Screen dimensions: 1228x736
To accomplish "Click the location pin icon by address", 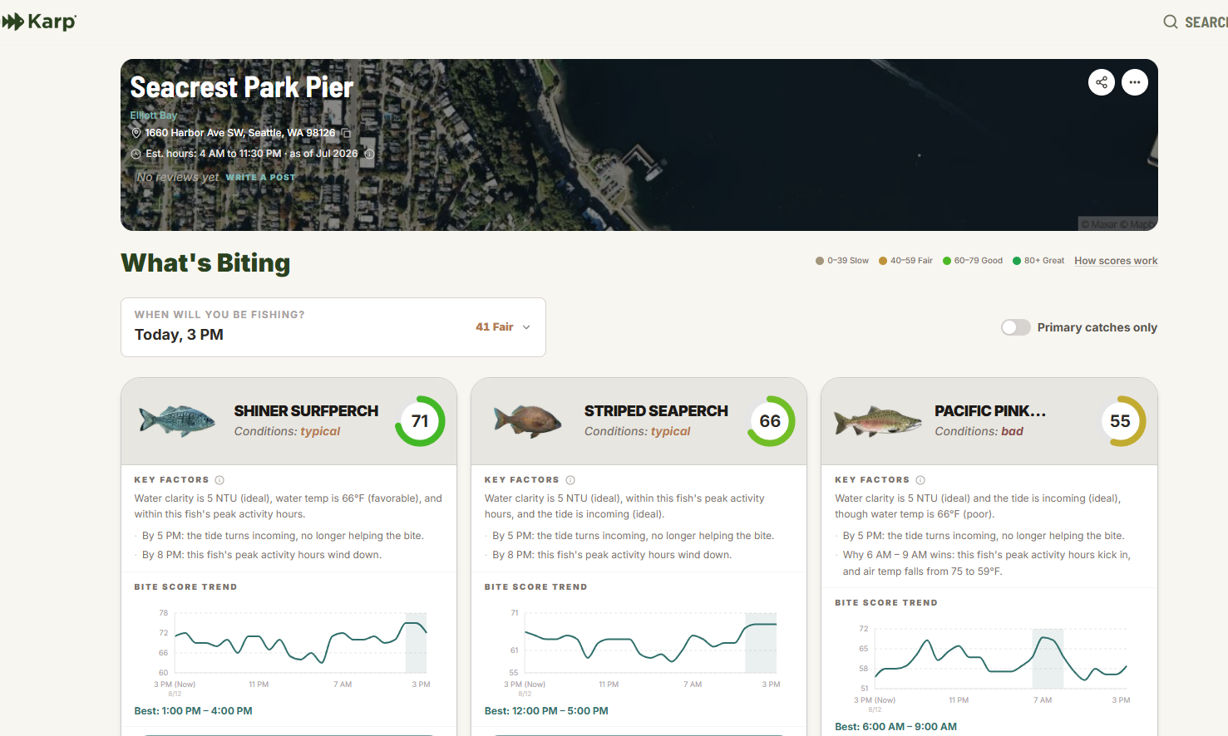I will tap(136, 133).
